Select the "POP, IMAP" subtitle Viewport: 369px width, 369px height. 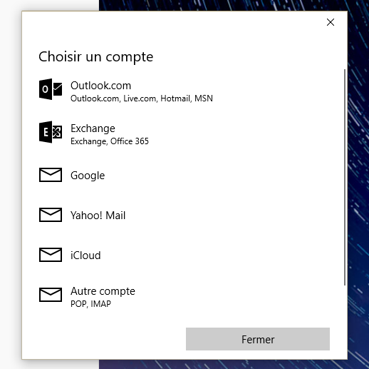coord(90,304)
